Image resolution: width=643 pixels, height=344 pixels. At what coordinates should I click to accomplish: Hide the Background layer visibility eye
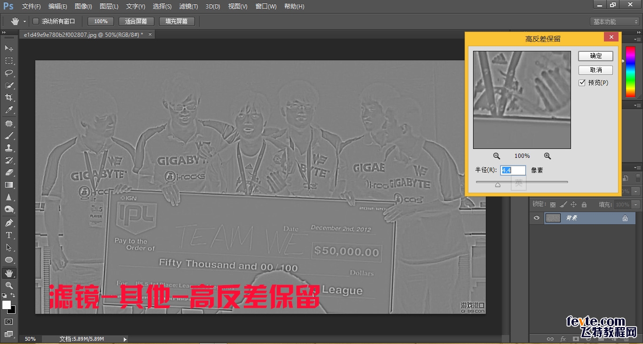point(536,218)
